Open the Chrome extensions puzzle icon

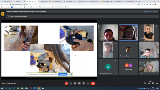[150, 4]
